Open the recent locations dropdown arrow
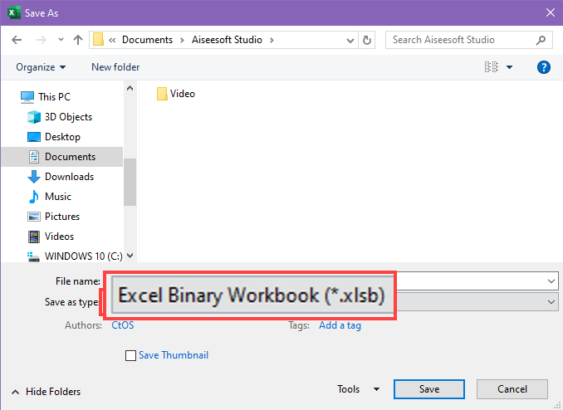 pyautogui.click(x=61, y=40)
